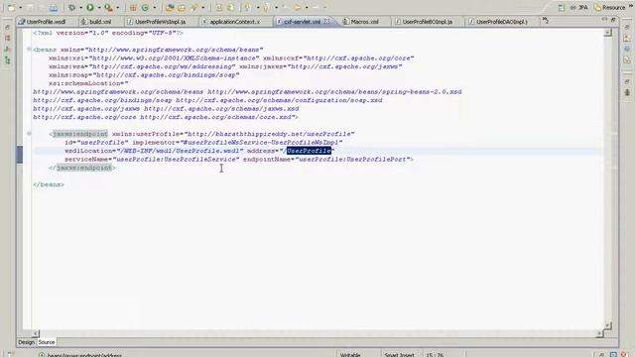Open the New file dropdown arrow

tap(20, 8)
